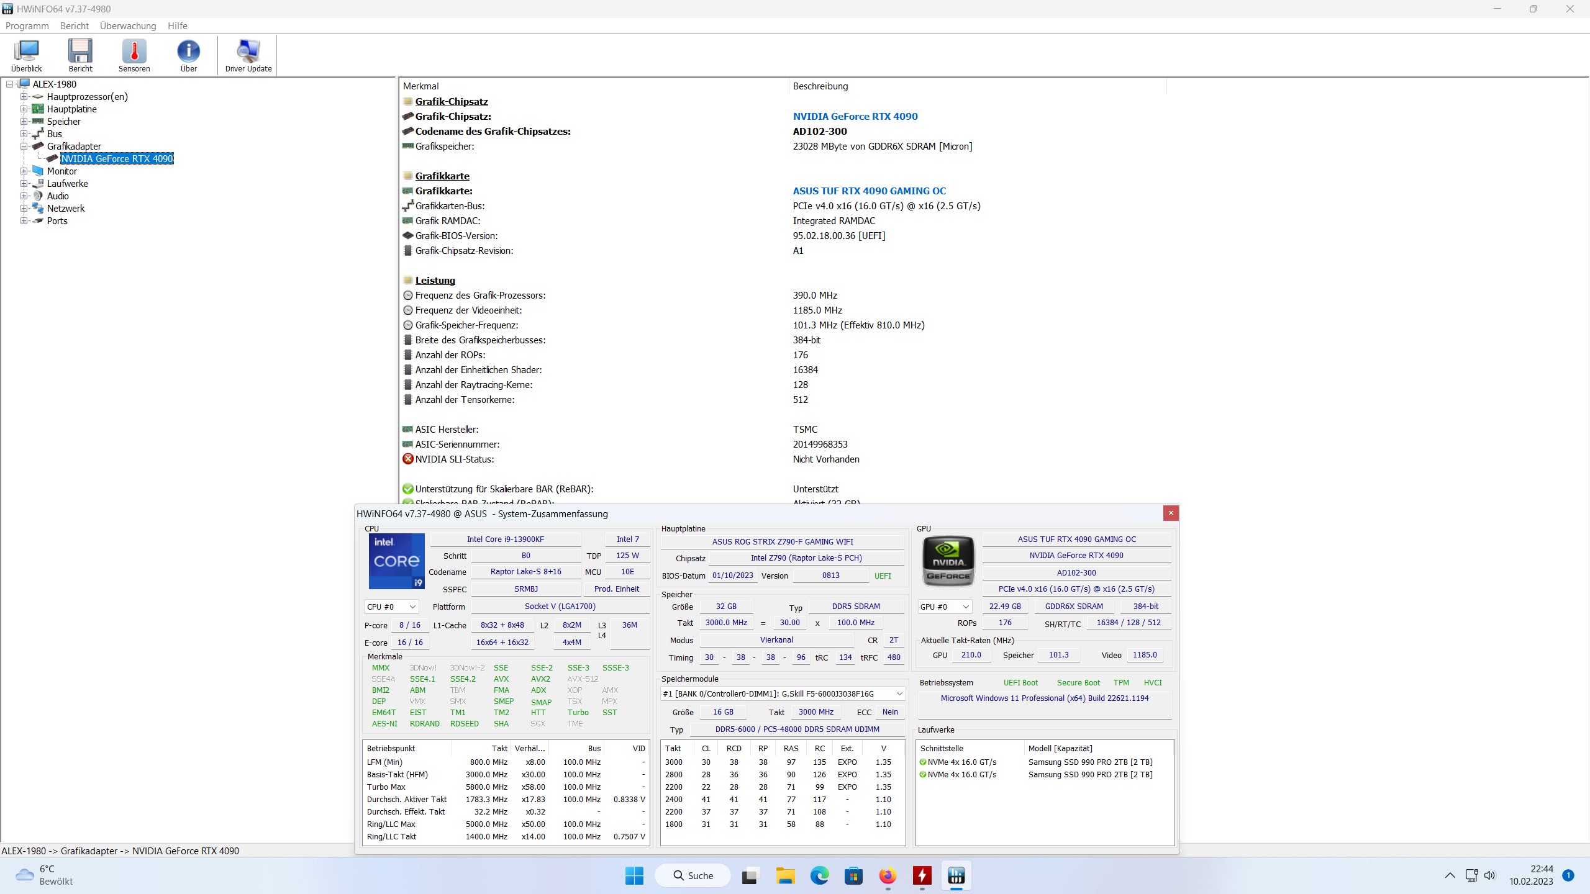Expand the Hauptprozessor(en) tree node
This screenshot has width=1590, height=894.
[24, 97]
